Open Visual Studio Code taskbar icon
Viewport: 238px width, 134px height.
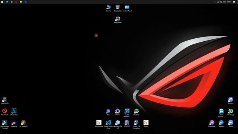tap(25, 2)
